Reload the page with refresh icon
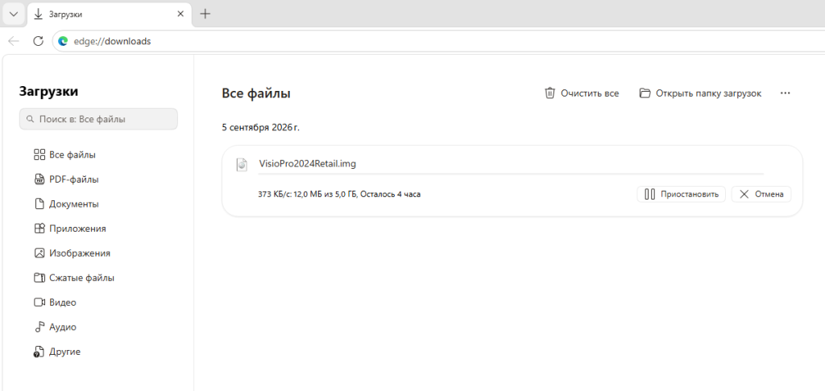Screen dimensions: 825x391 (x=38, y=41)
